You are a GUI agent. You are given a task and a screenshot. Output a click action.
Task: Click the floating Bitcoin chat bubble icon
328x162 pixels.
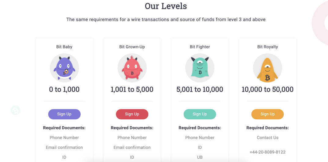point(16,110)
